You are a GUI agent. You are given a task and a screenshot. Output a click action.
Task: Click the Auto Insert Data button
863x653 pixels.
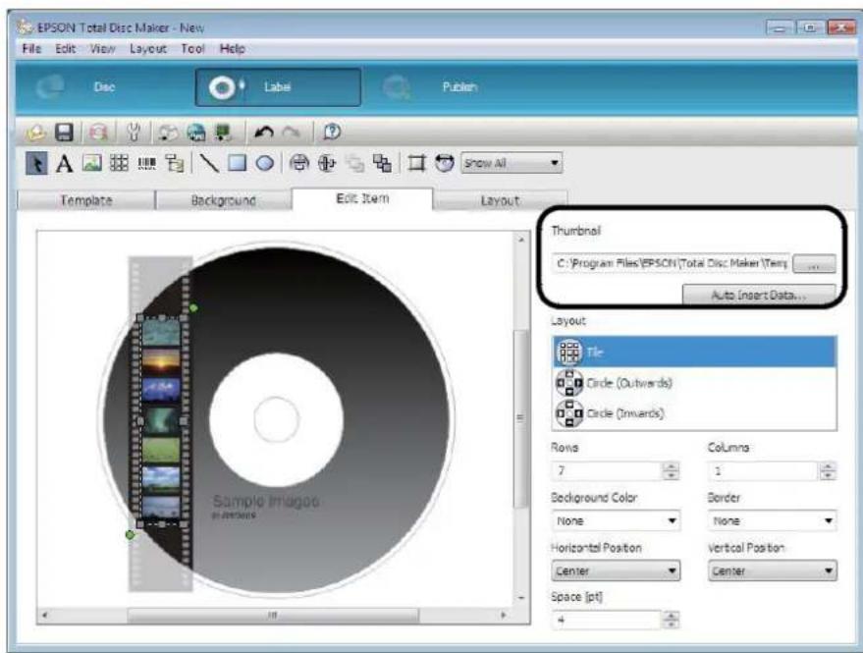point(759,295)
